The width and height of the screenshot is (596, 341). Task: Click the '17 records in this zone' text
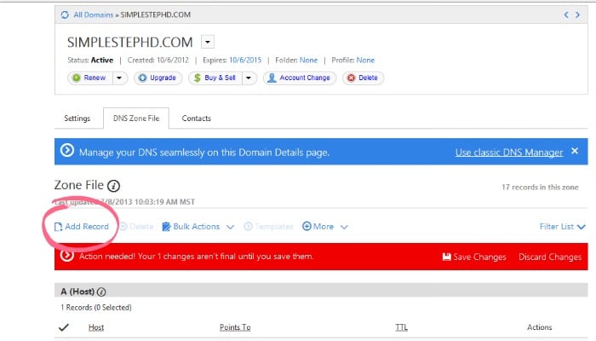(x=540, y=188)
